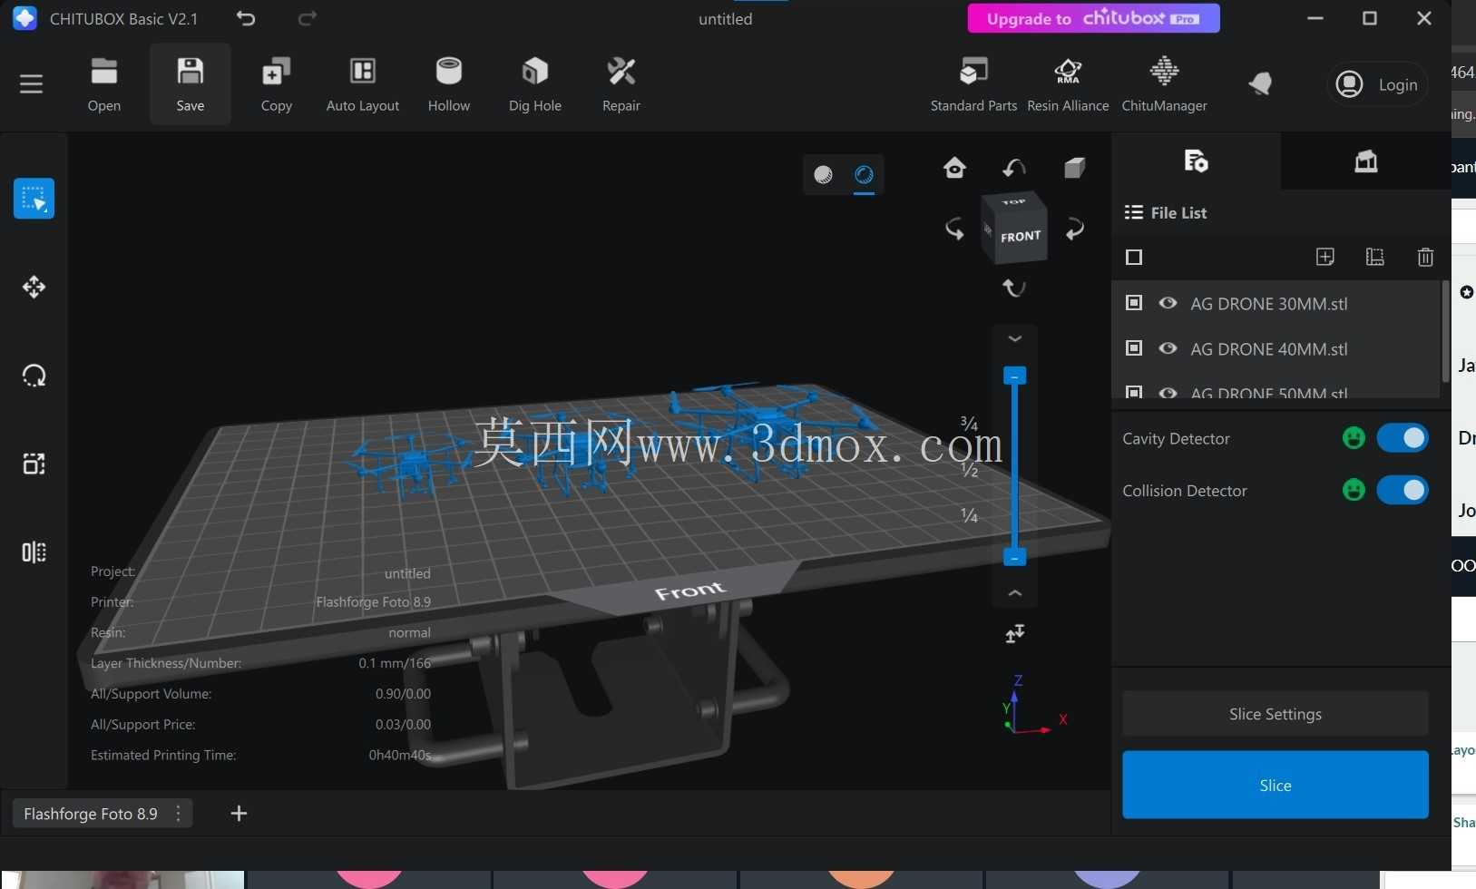Click the upper layer slider handle
Image resolution: width=1476 pixels, height=889 pixels.
pyautogui.click(x=1014, y=376)
